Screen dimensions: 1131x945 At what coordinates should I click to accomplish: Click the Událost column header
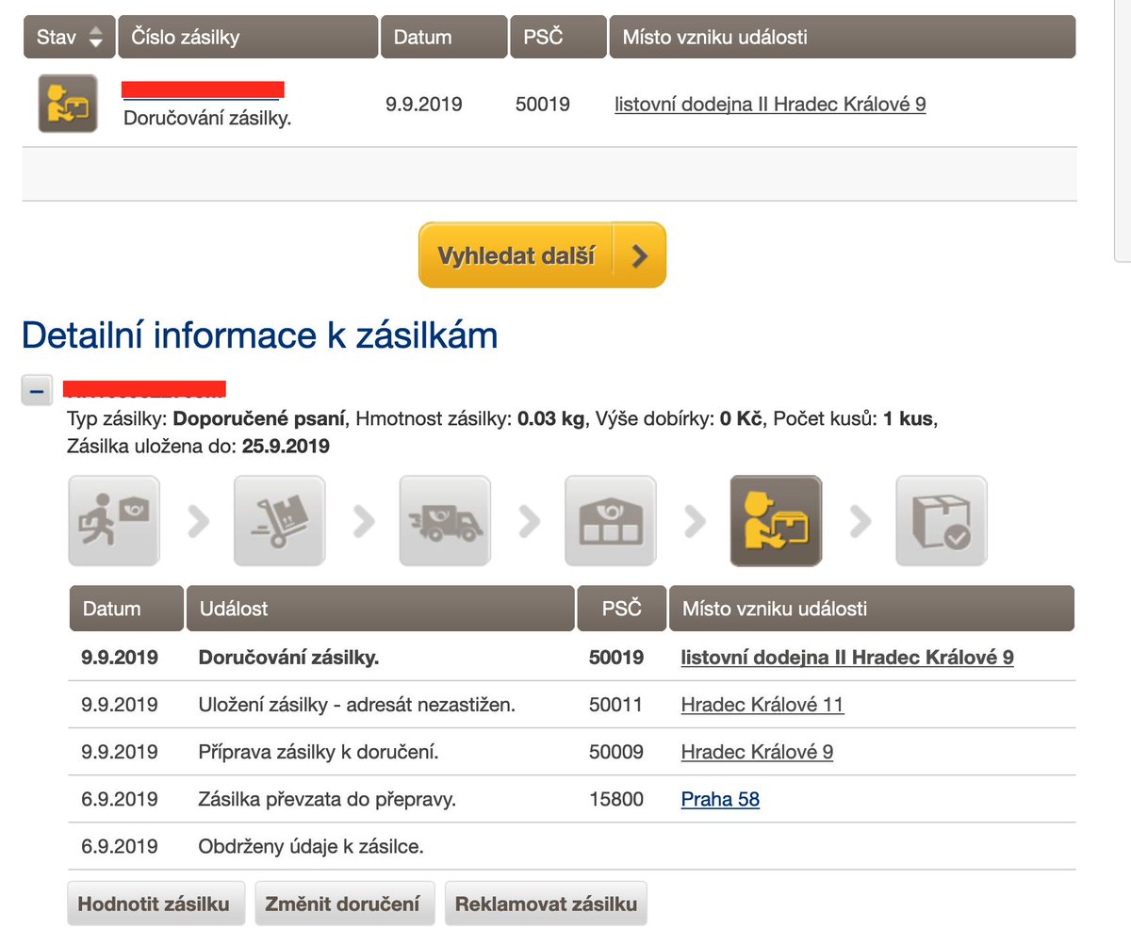point(381,609)
